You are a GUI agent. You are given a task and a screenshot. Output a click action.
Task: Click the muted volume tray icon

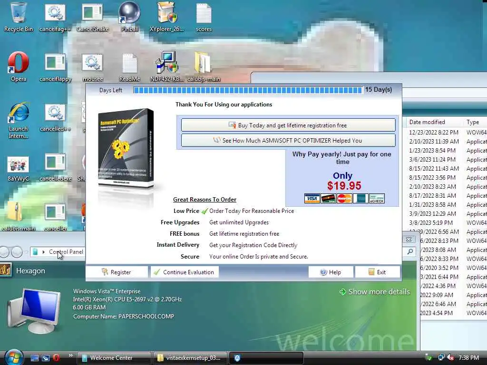coord(450,357)
